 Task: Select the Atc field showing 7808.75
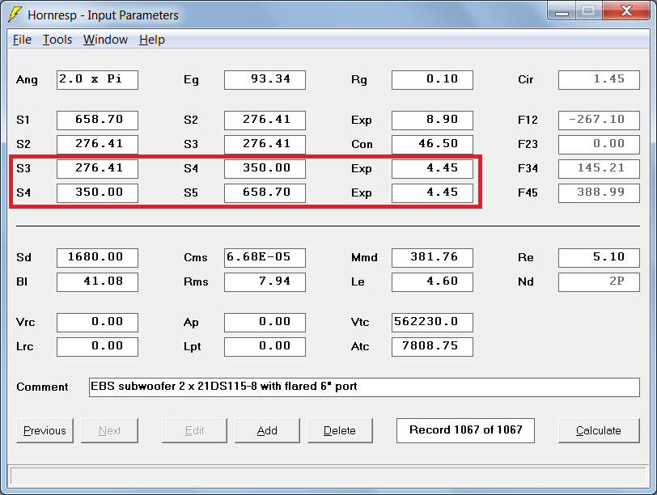point(432,347)
